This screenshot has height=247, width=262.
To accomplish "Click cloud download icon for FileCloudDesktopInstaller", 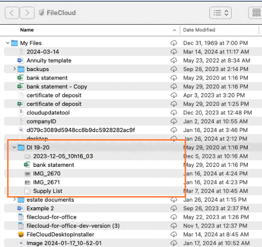I will (x=173, y=234).
